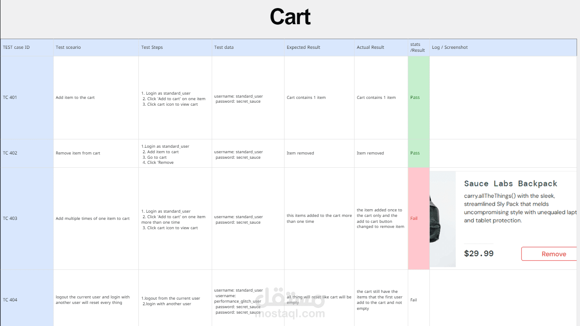The width and height of the screenshot is (580, 326).
Task: Select the TC 402 test case ID cell
Action: point(27,153)
